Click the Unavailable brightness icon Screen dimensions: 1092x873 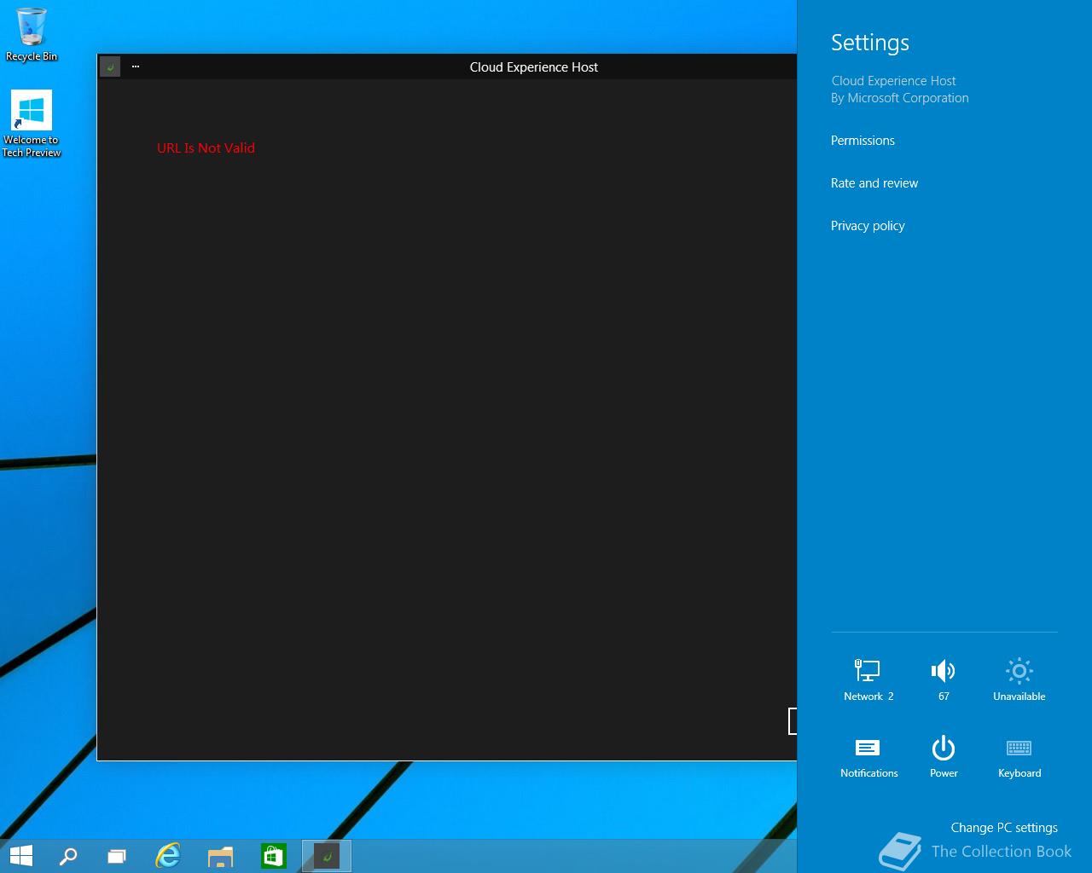coord(1019,679)
